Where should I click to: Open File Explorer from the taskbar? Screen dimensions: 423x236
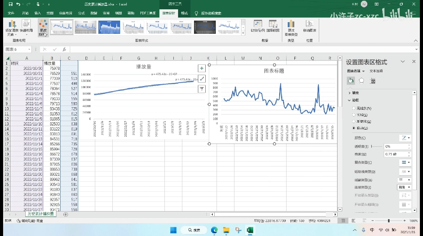(x=226, y=230)
